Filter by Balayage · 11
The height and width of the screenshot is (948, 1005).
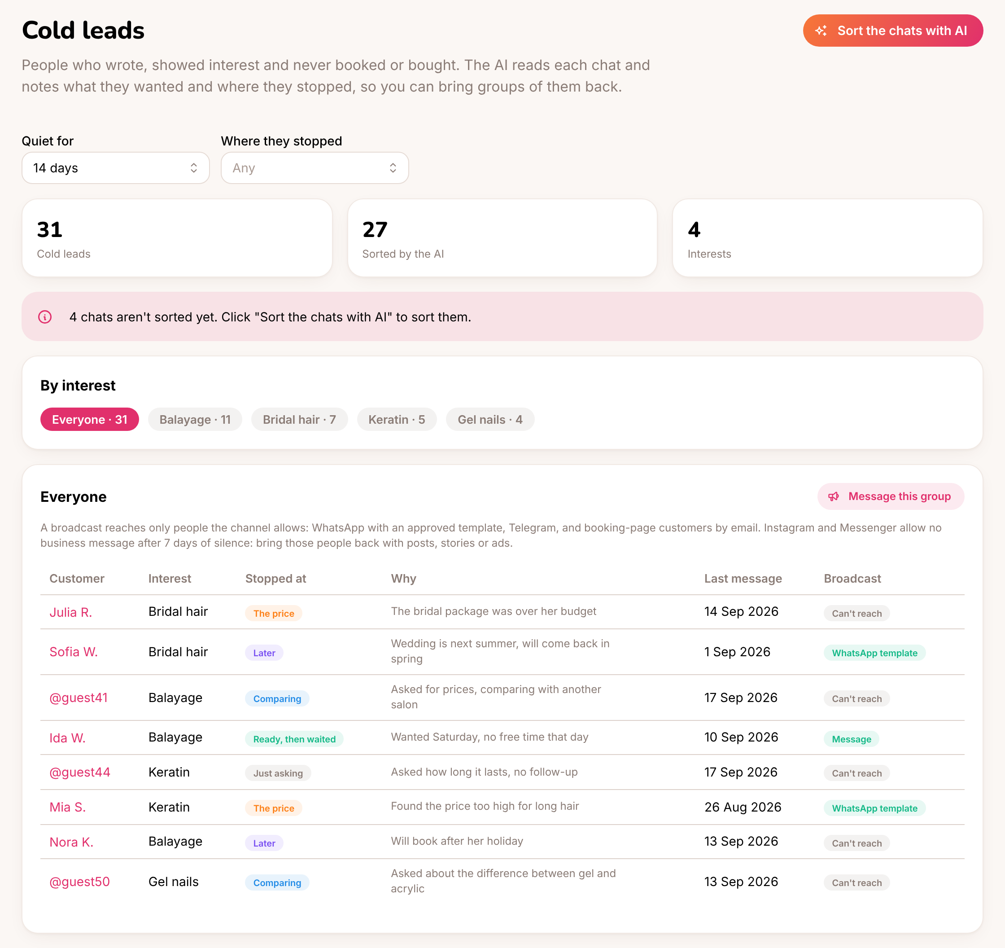coord(195,419)
